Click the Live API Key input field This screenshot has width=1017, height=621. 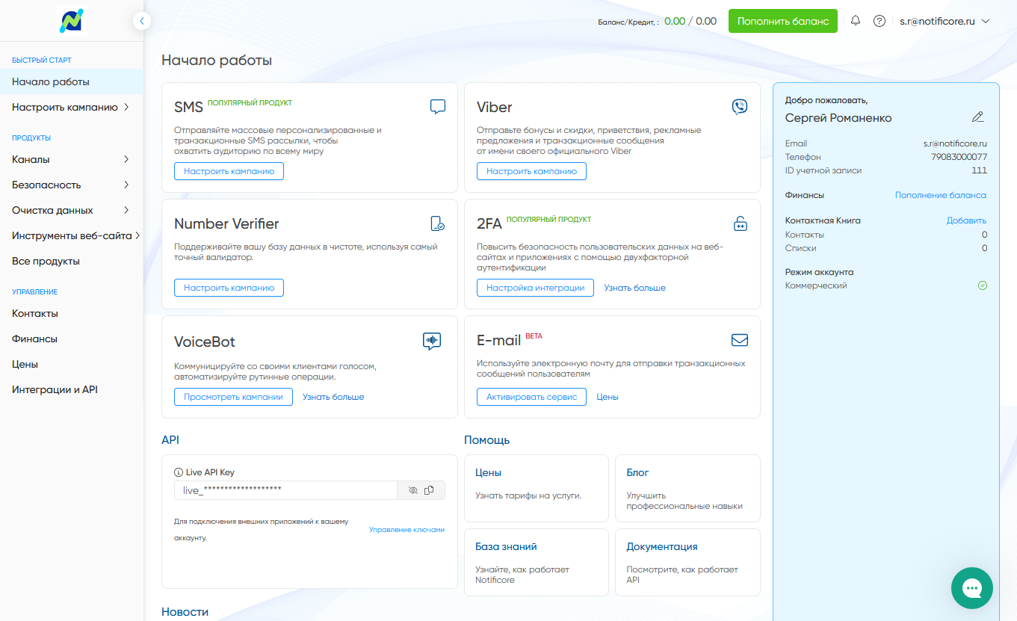[284, 490]
